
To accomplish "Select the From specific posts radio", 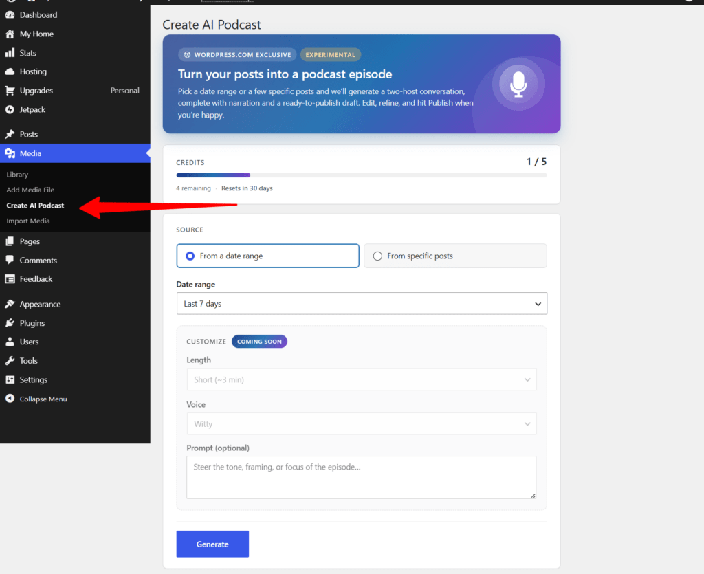I will 377,256.
